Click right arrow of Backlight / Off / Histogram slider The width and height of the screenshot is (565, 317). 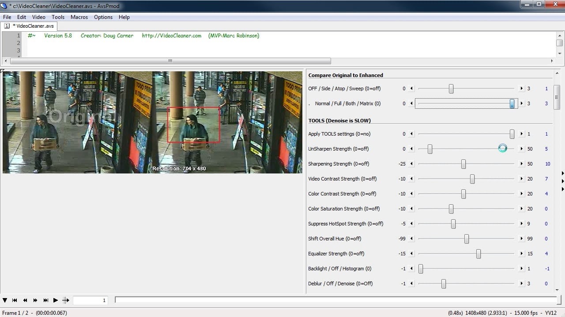[x=521, y=269]
